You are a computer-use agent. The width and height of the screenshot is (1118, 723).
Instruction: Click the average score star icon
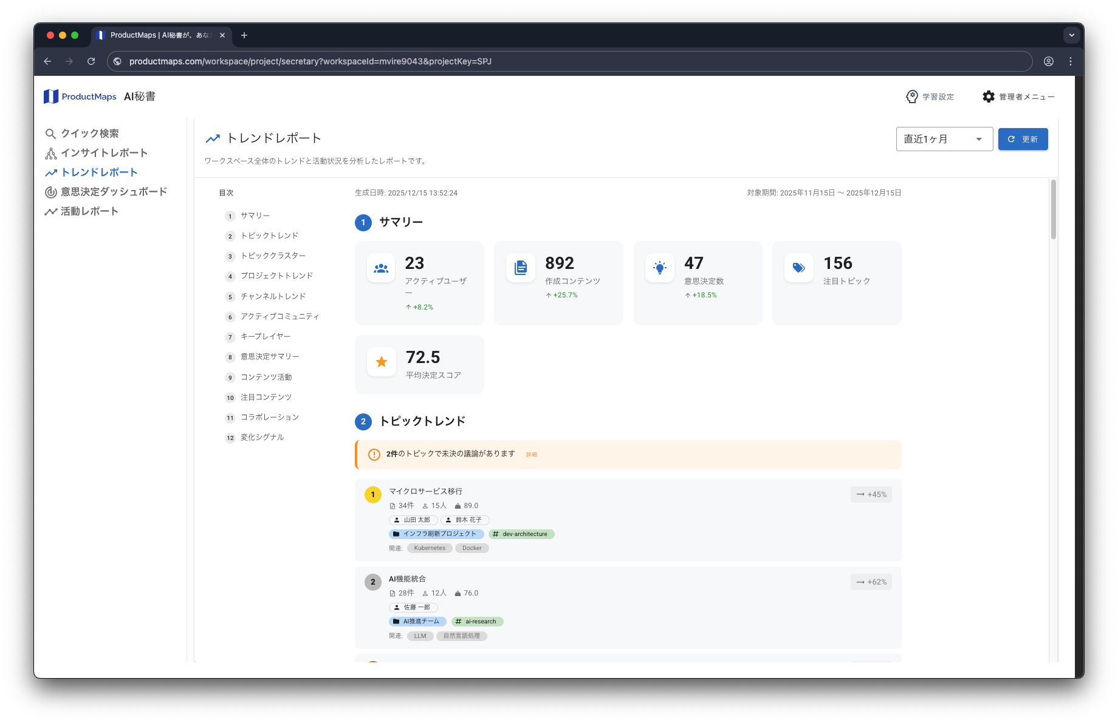(x=382, y=362)
